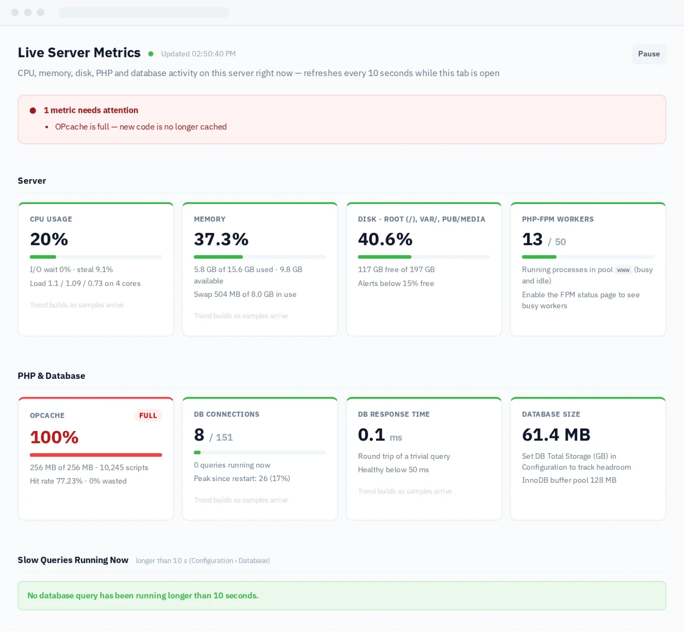684x632 pixels.
Task: Click 'Enable the FPM status page' note
Action: (x=581, y=300)
